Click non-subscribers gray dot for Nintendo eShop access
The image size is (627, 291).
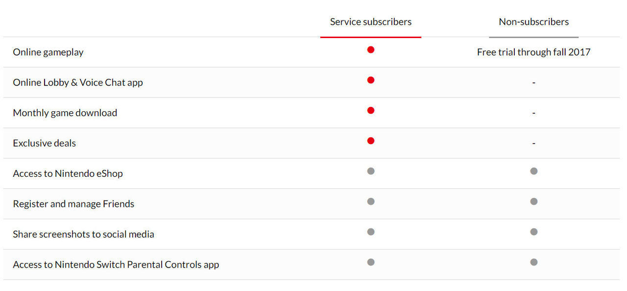tap(534, 171)
